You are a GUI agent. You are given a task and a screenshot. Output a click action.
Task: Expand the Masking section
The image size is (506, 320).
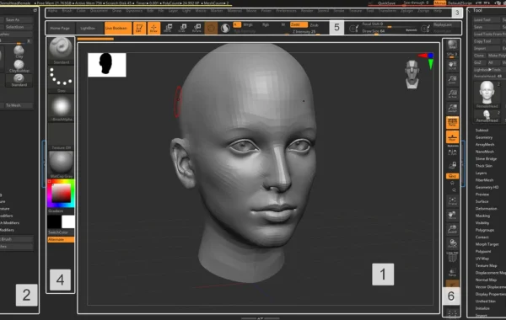(482, 216)
